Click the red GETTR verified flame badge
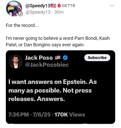The image size is (121, 128). point(59,6)
